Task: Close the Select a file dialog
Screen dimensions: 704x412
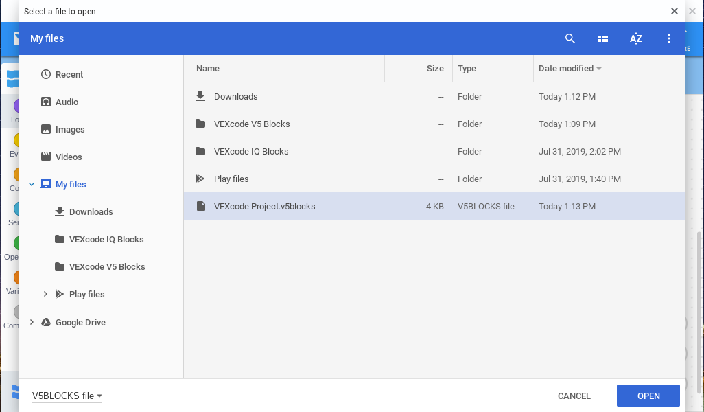Action: [x=674, y=11]
